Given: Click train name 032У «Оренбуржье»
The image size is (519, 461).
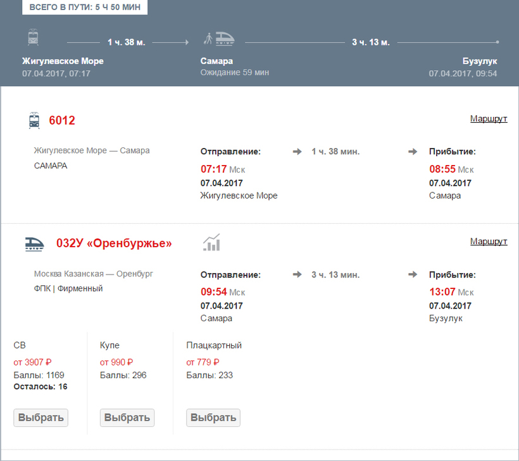Looking at the screenshot, I should click(114, 243).
